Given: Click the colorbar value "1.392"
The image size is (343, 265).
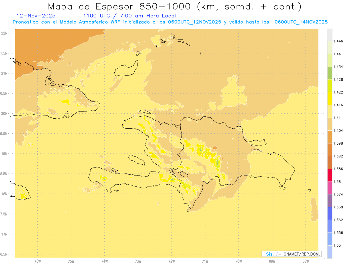Looking at the screenshot, I should (338, 156).
